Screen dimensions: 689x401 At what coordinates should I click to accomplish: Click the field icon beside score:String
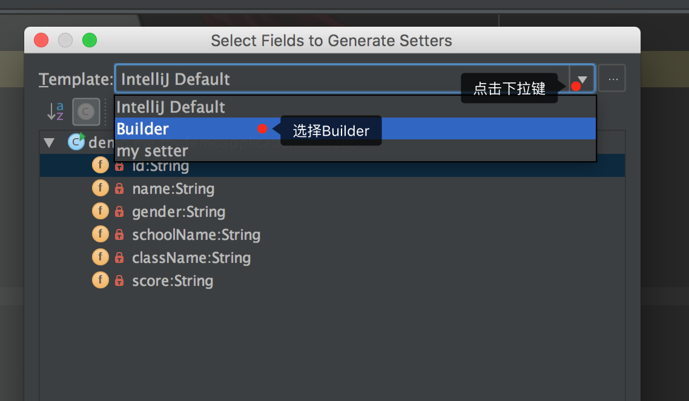pos(100,280)
